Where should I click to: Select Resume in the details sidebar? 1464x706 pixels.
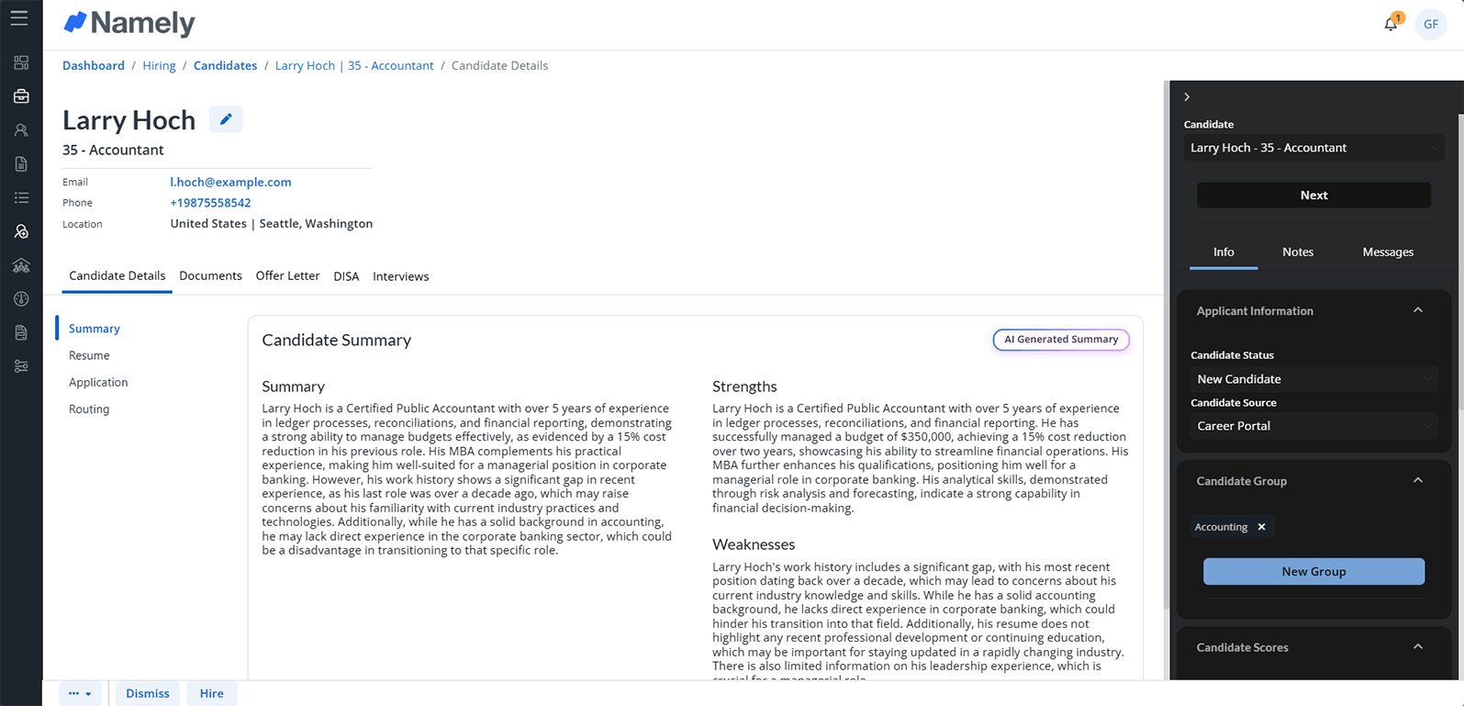(x=89, y=355)
